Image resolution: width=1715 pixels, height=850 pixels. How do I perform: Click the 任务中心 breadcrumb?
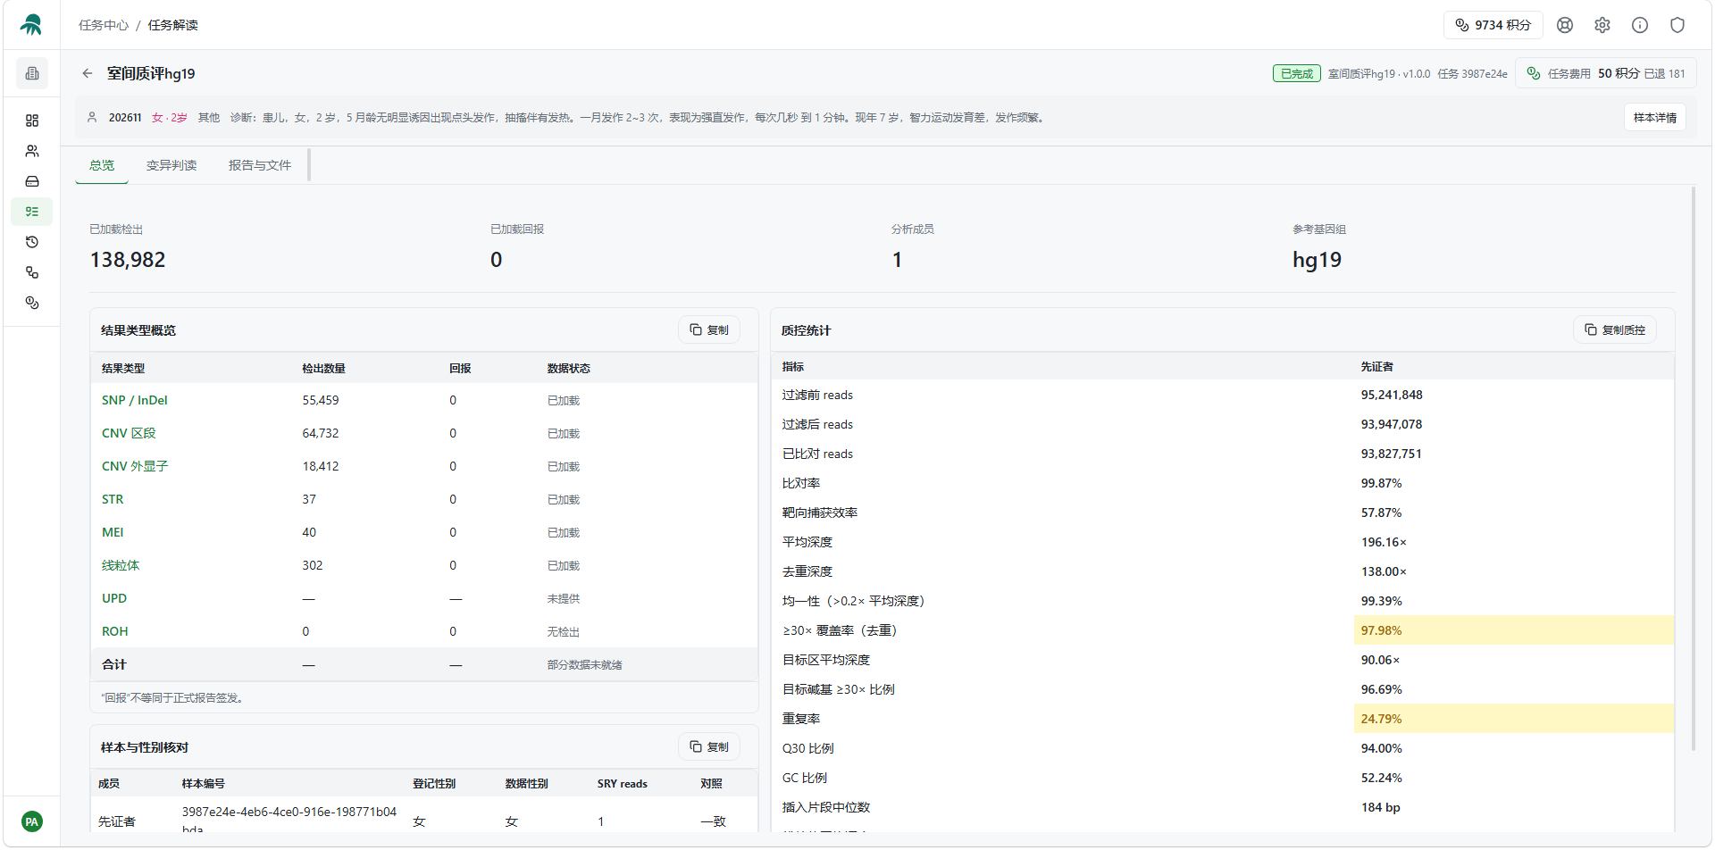(104, 25)
